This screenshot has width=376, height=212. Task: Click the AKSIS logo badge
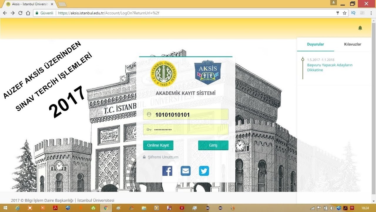(x=208, y=72)
